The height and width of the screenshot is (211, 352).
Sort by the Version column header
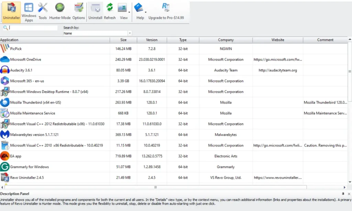tap(152, 40)
